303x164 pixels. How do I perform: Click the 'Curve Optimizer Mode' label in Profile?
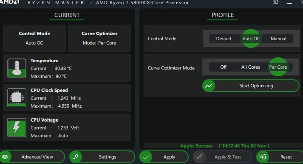coord(171,68)
